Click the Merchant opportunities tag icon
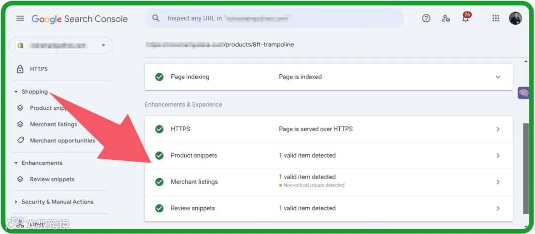 pyautogui.click(x=20, y=140)
